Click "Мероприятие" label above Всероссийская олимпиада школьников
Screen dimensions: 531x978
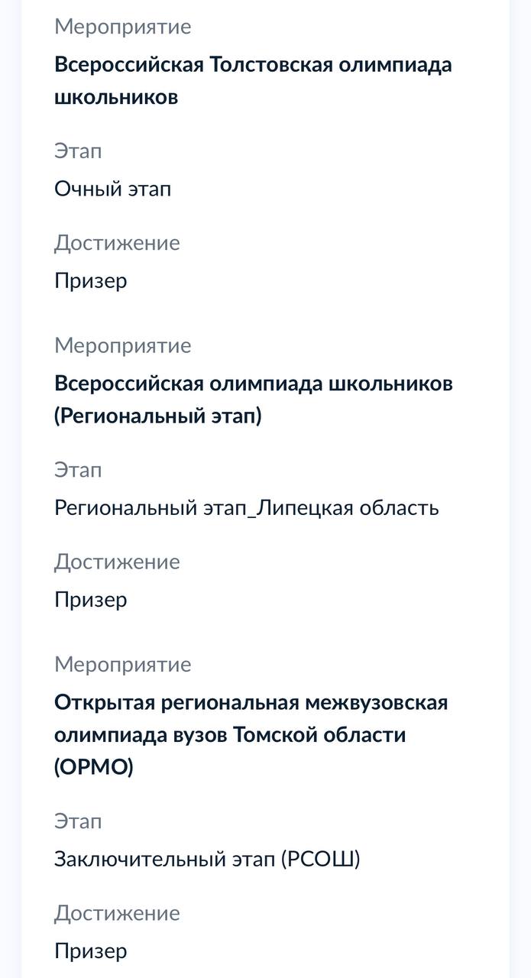[x=122, y=345]
